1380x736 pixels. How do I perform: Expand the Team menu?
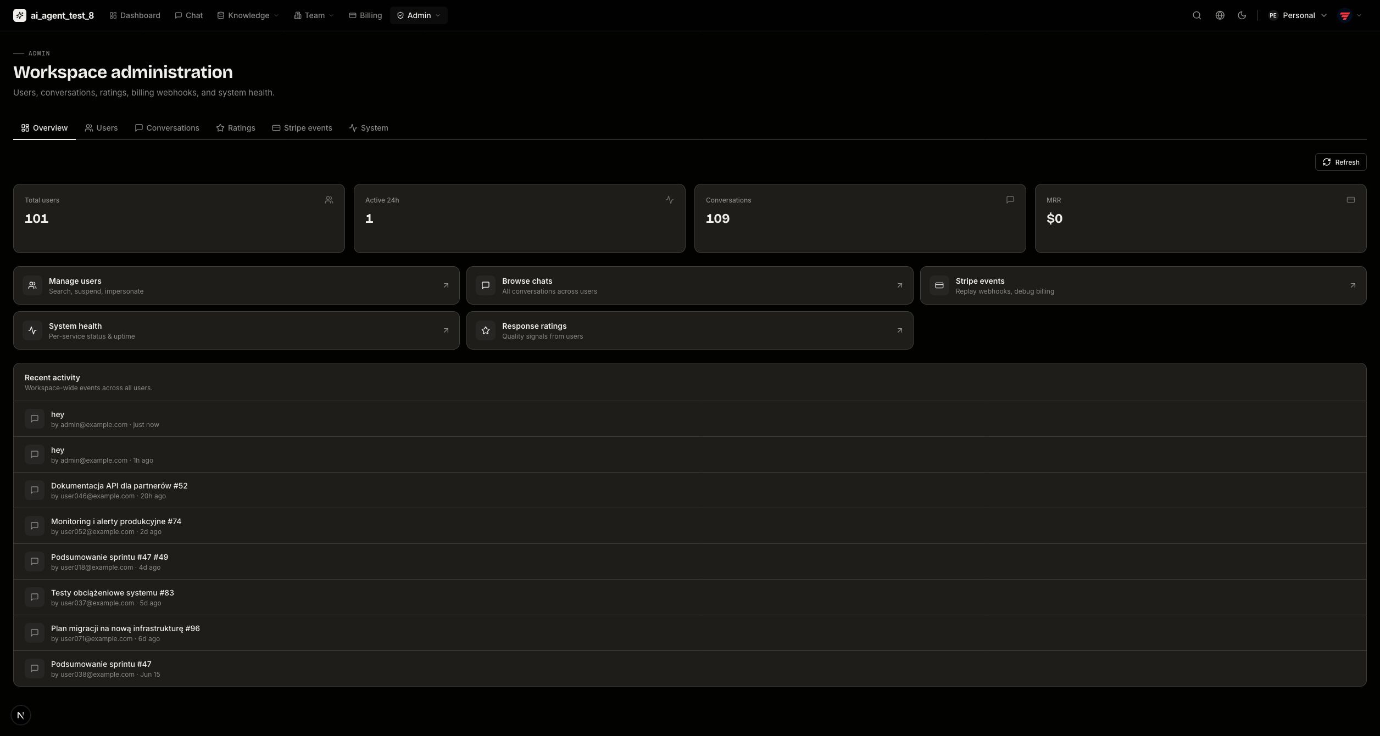(x=314, y=15)
